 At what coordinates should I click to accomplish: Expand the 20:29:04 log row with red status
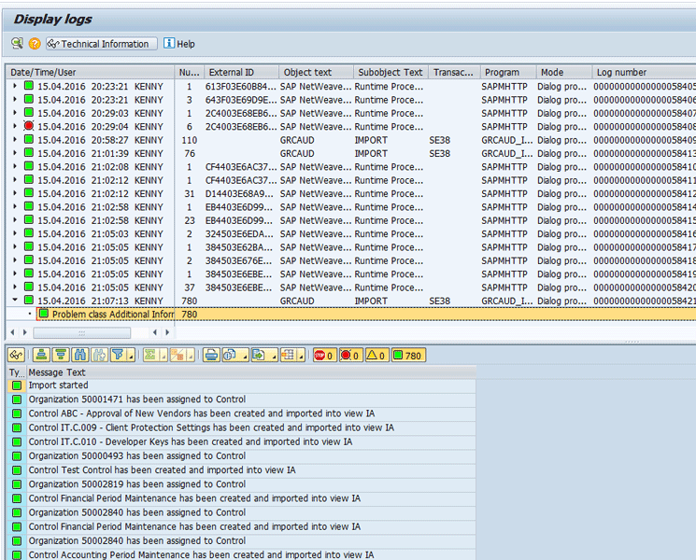click(15, 126)
